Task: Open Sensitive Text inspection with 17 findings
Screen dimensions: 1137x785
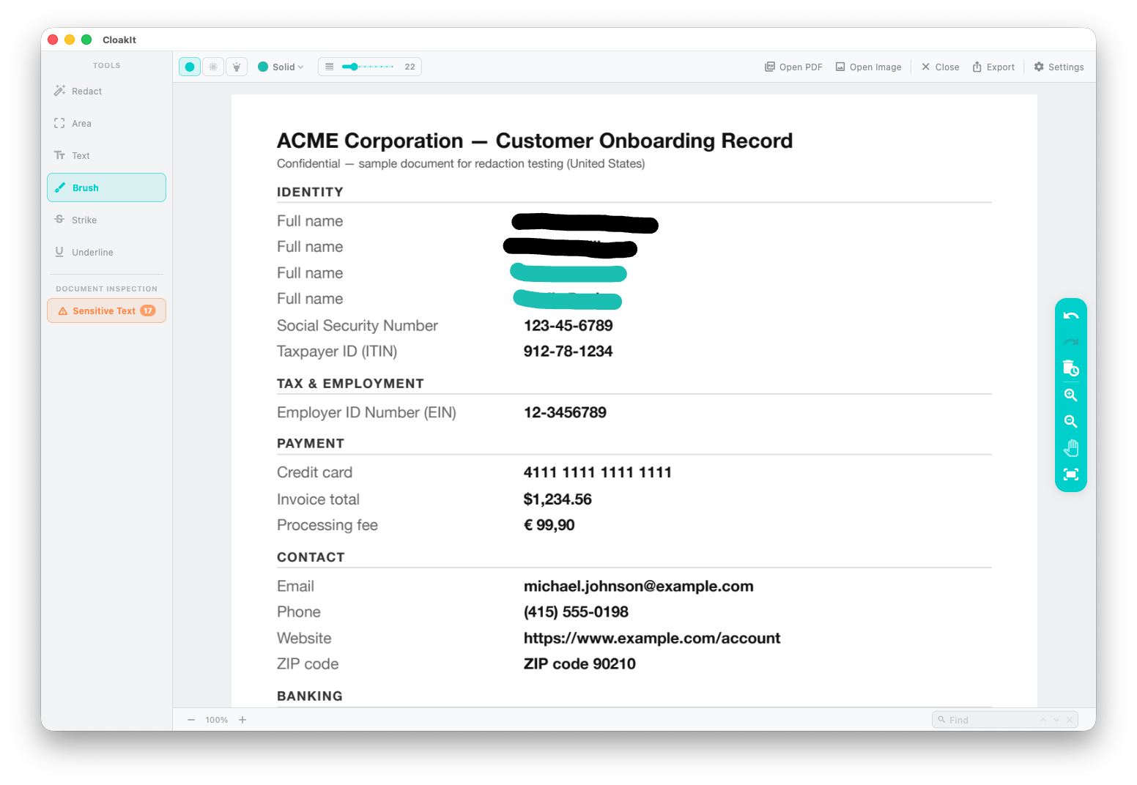Action: (x=106, y=310)
